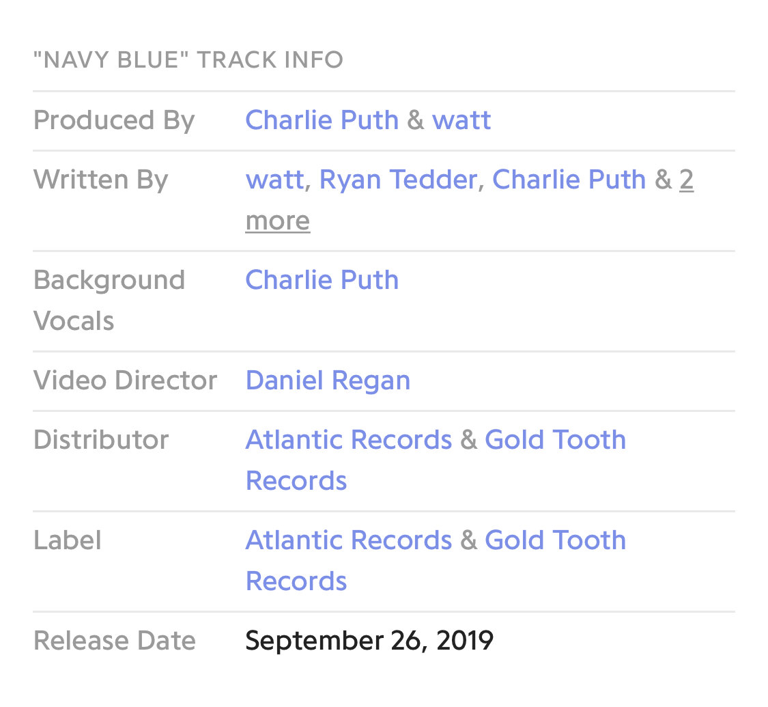Click the Video Director label
Image resolution: width=768 pixels, height=707 pixels.
coord(125,380)
